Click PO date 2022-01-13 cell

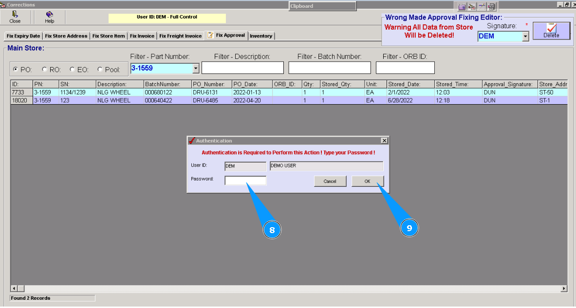[x=252, y=92]
